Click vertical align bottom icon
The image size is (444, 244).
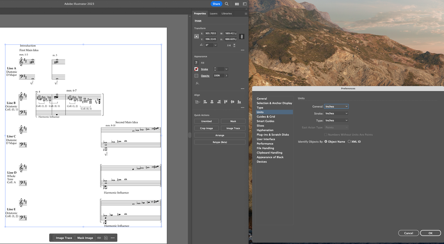(x=239, y=102)
